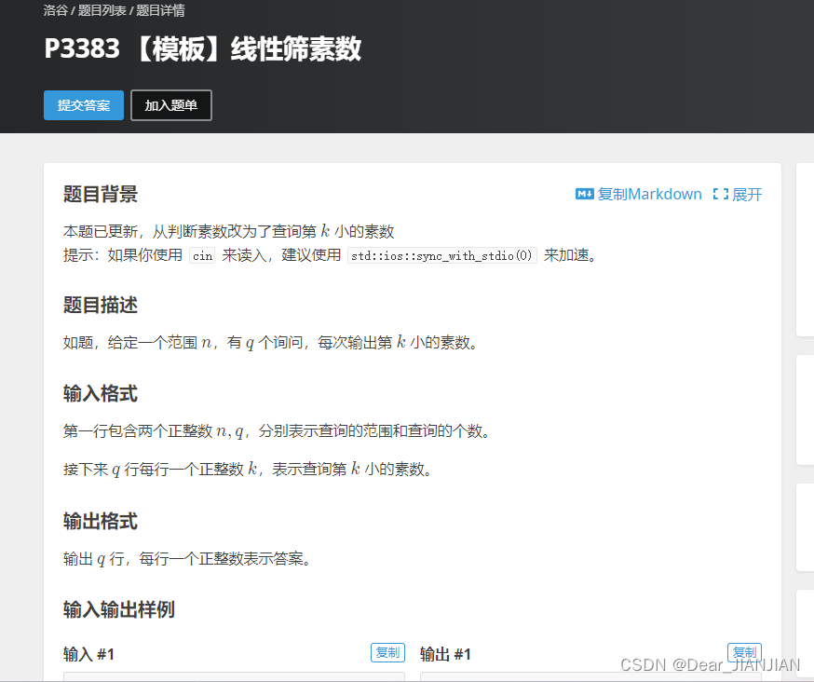Viewport: 814px width, 682px height.
Task: Click the 输出格式 heading
Action: (101, 522)
